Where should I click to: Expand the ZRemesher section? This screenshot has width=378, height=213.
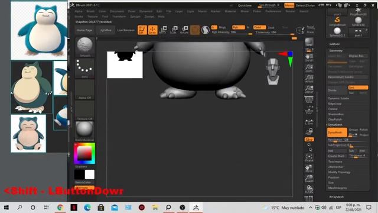[335, 167]
